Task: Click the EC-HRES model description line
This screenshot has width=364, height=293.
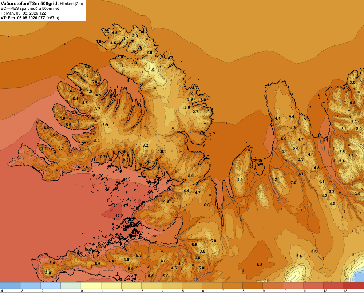Action: 30,8
